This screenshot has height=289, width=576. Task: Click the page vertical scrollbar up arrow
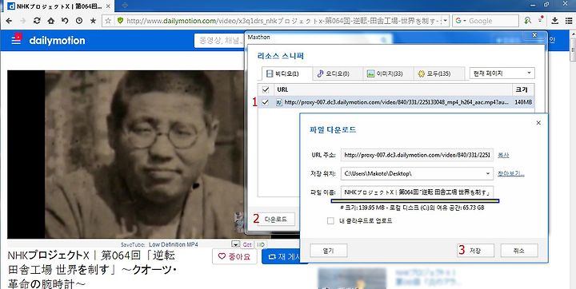pyautogui.click(x=573, y=34)
